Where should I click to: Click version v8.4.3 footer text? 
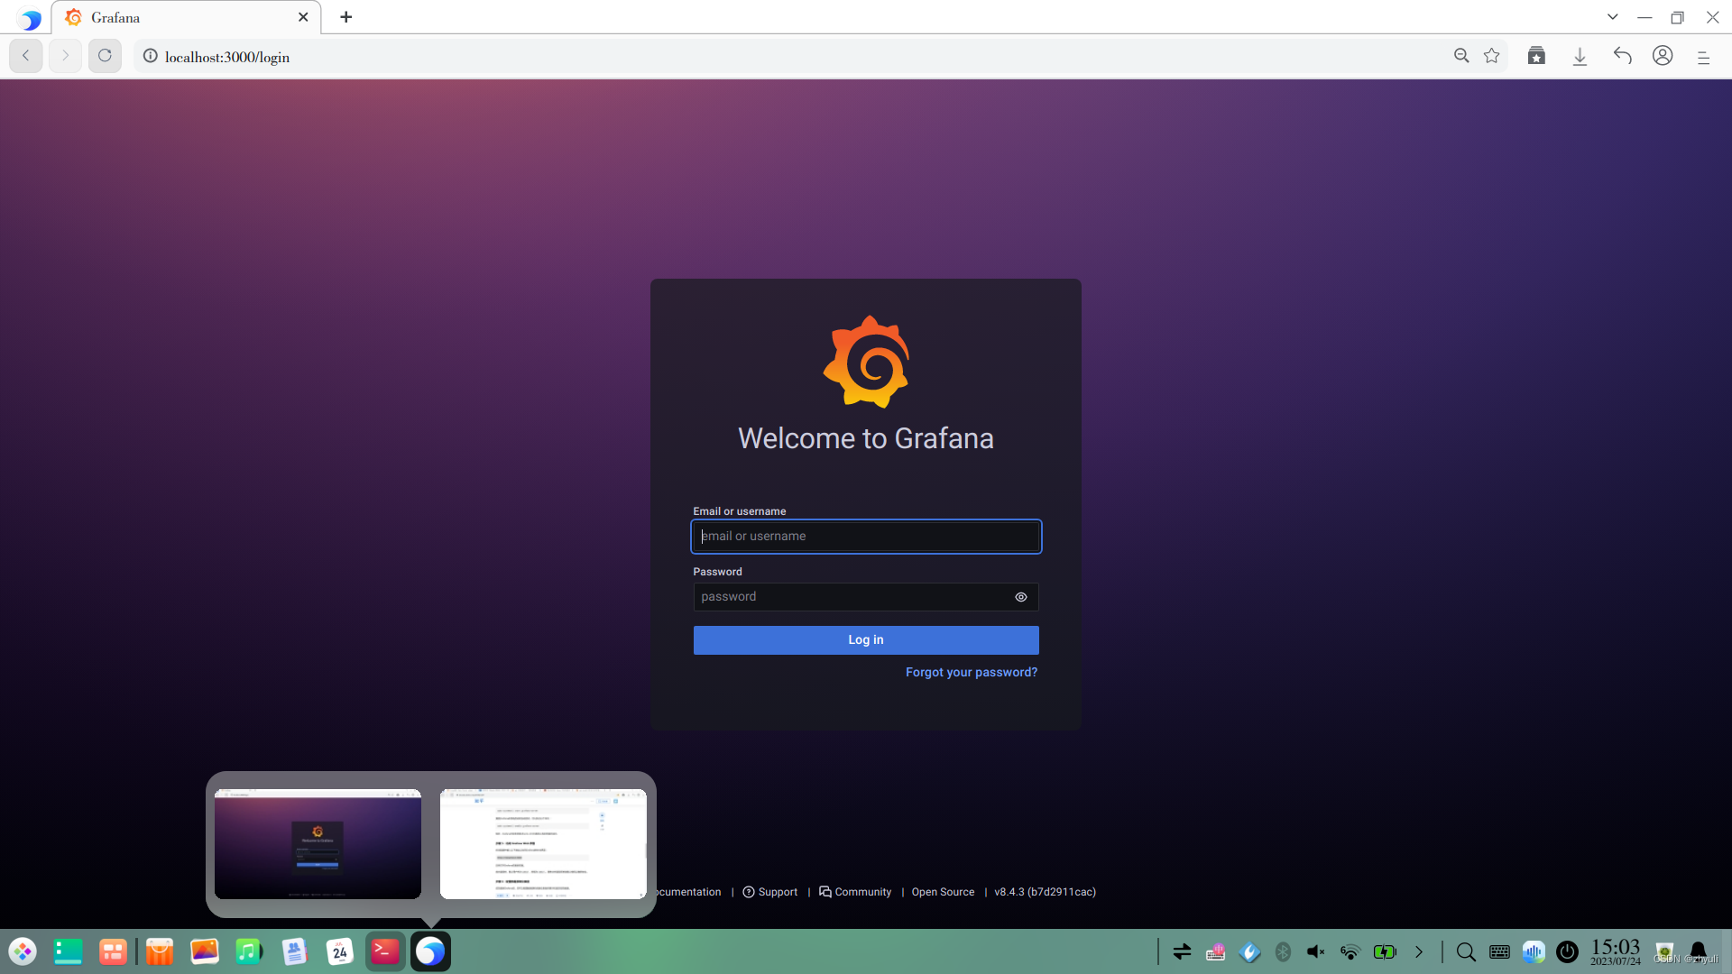click(1045, 892)
